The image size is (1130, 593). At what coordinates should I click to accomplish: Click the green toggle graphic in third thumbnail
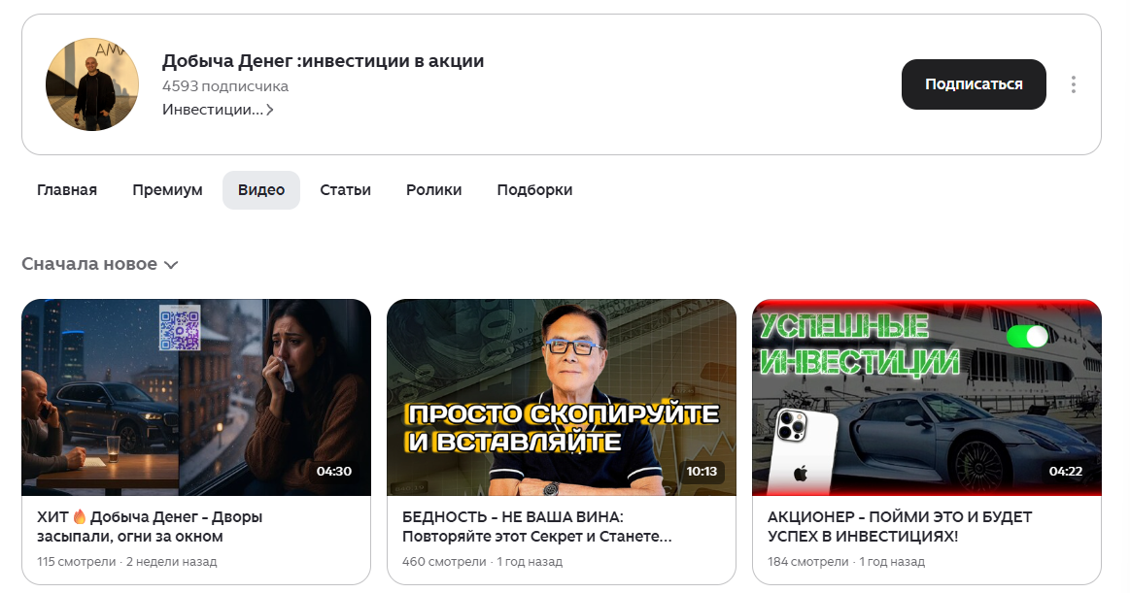pos(1028,336)
